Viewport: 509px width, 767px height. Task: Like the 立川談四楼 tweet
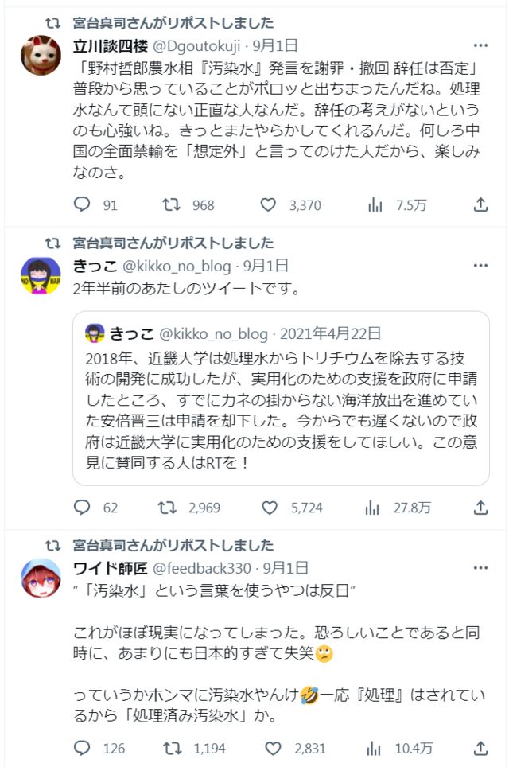click(x=270, y=205)
